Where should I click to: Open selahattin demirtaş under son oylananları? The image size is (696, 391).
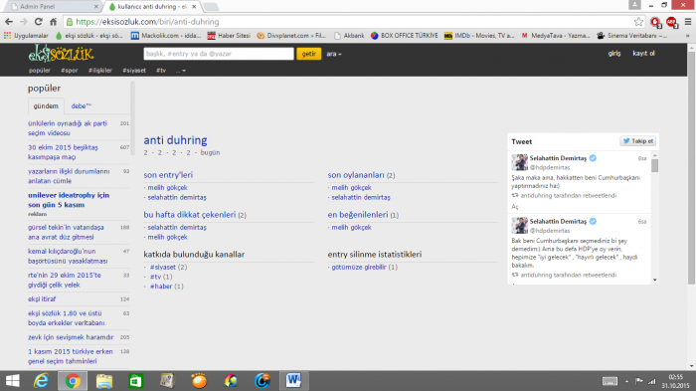tap(361, 197)
